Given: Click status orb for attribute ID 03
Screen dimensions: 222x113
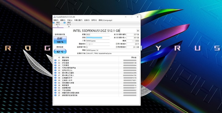Looking at the screenshot, I should click(x=55, y=65).
